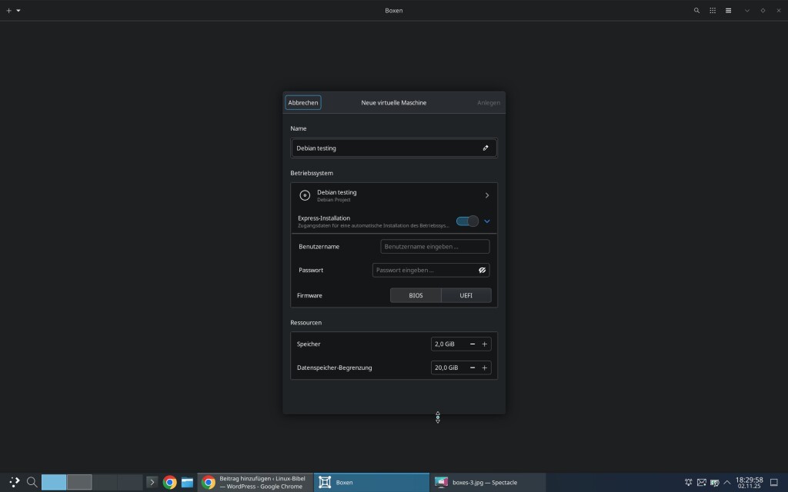The image size is (788, 492).
Task: Toggle password visibility eye icon
Action: pos(482,271)
